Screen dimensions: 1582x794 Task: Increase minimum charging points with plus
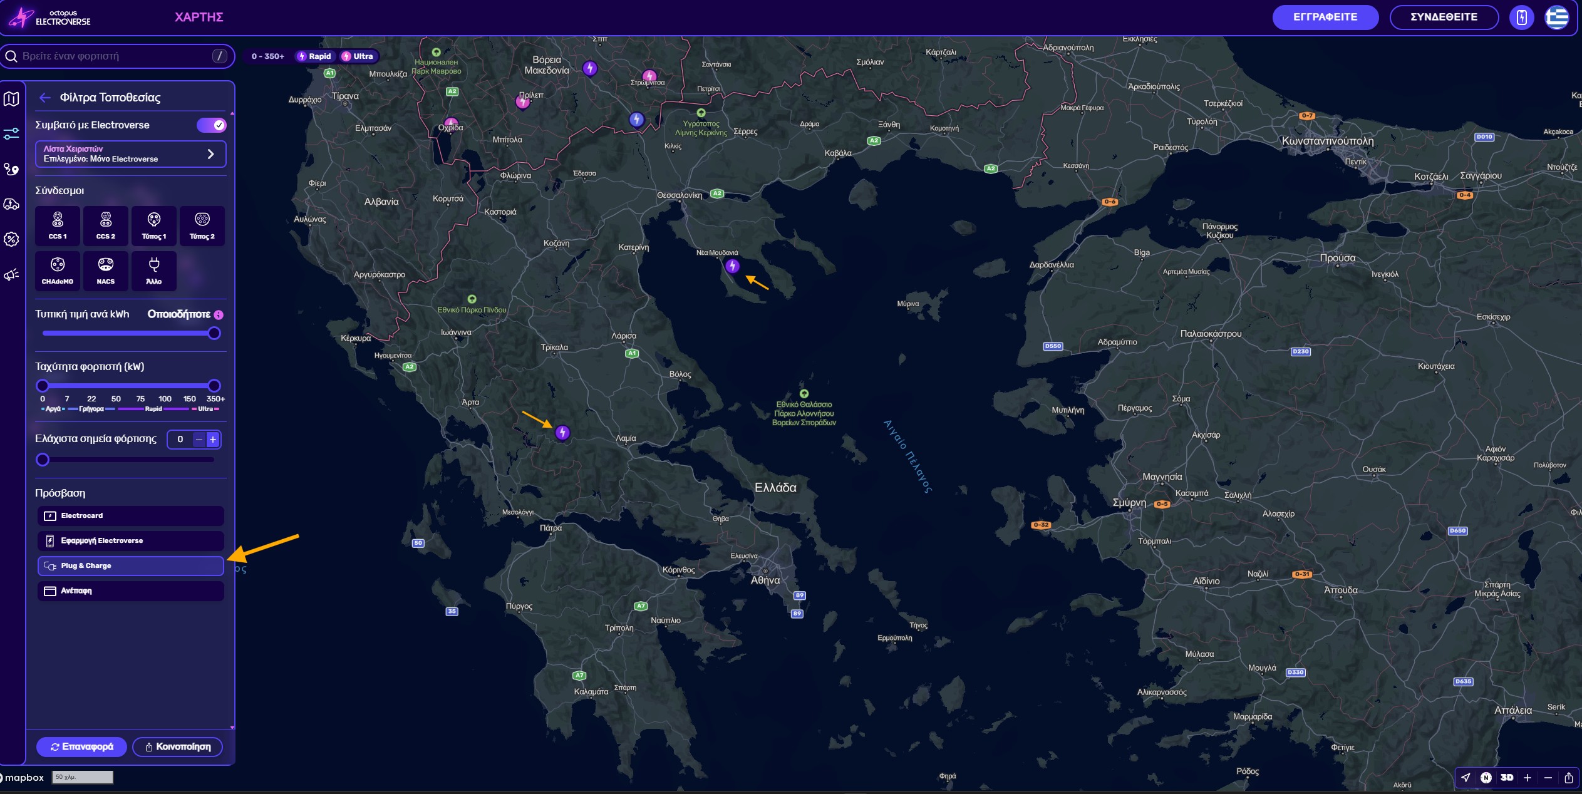click(213, 440)
